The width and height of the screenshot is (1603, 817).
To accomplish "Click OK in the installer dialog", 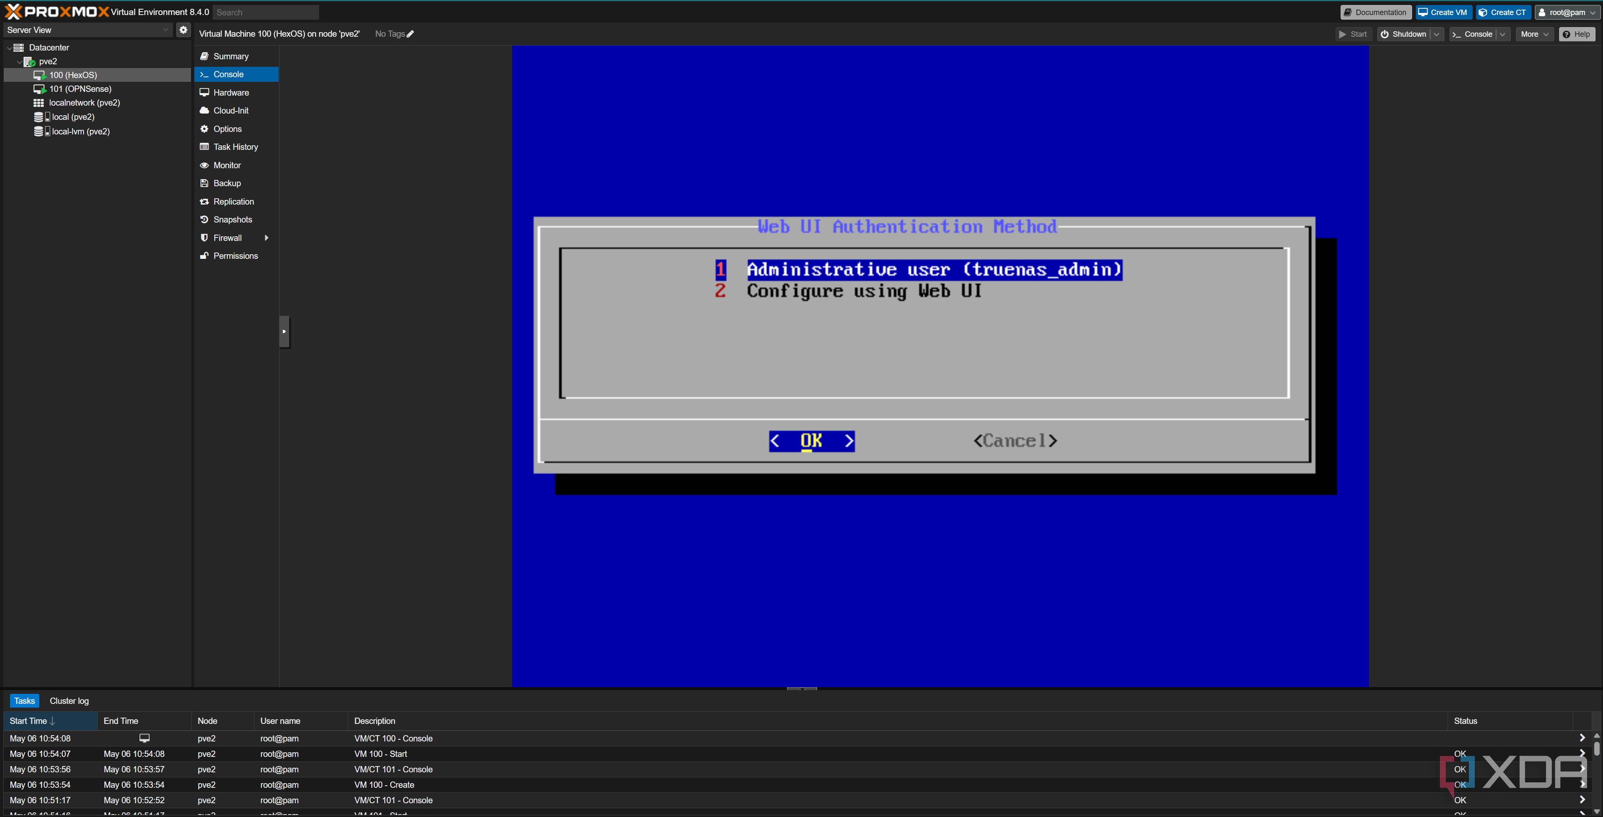I will click(811, 441).
